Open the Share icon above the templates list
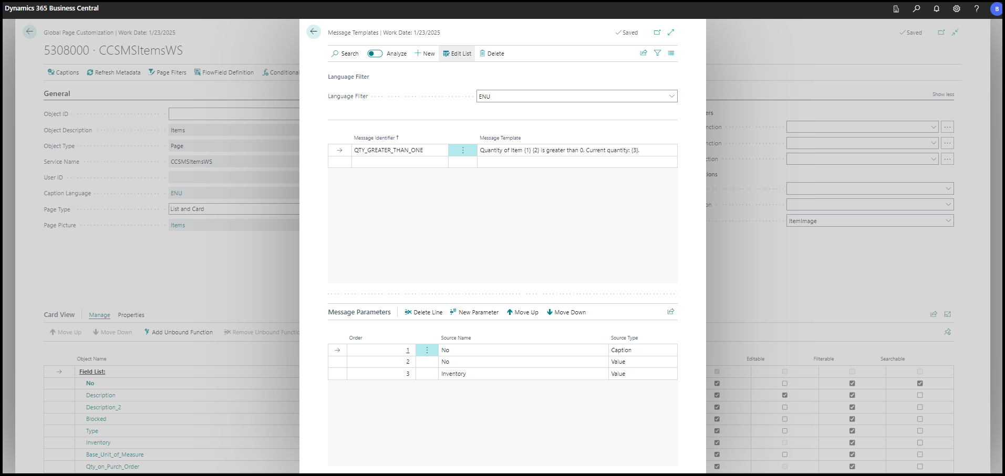The image size is (1005, 476). 644,52
